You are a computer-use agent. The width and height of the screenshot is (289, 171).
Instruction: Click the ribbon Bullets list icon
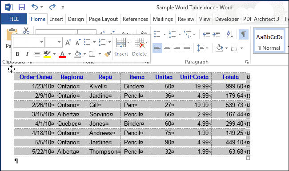point(157,34)
